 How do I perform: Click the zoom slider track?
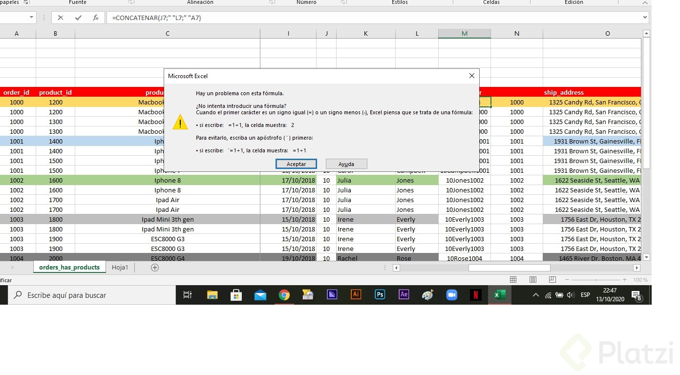pos(597,280)
